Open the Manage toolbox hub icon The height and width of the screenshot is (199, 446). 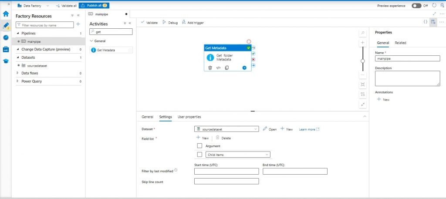tap(6, 49)
